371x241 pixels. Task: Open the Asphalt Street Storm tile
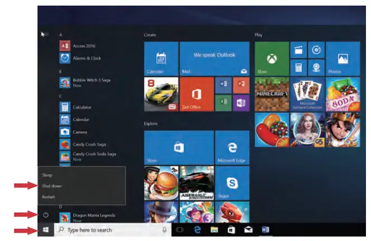point(196,183)
